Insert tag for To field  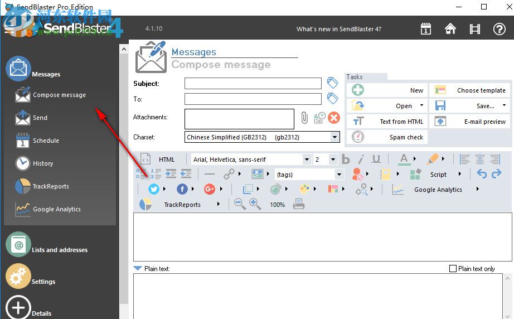pyautogui.click(x=332, y=98)
